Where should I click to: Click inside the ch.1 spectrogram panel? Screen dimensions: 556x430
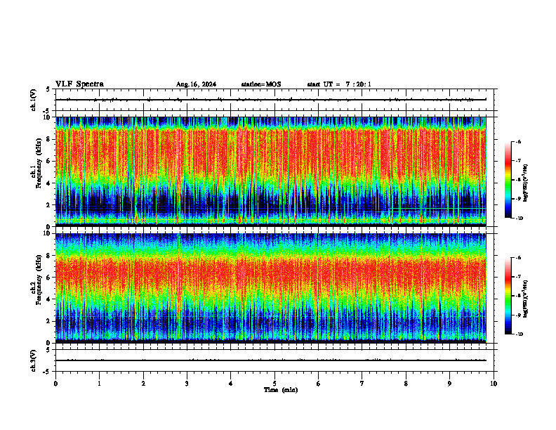click(x=270, y=171)
